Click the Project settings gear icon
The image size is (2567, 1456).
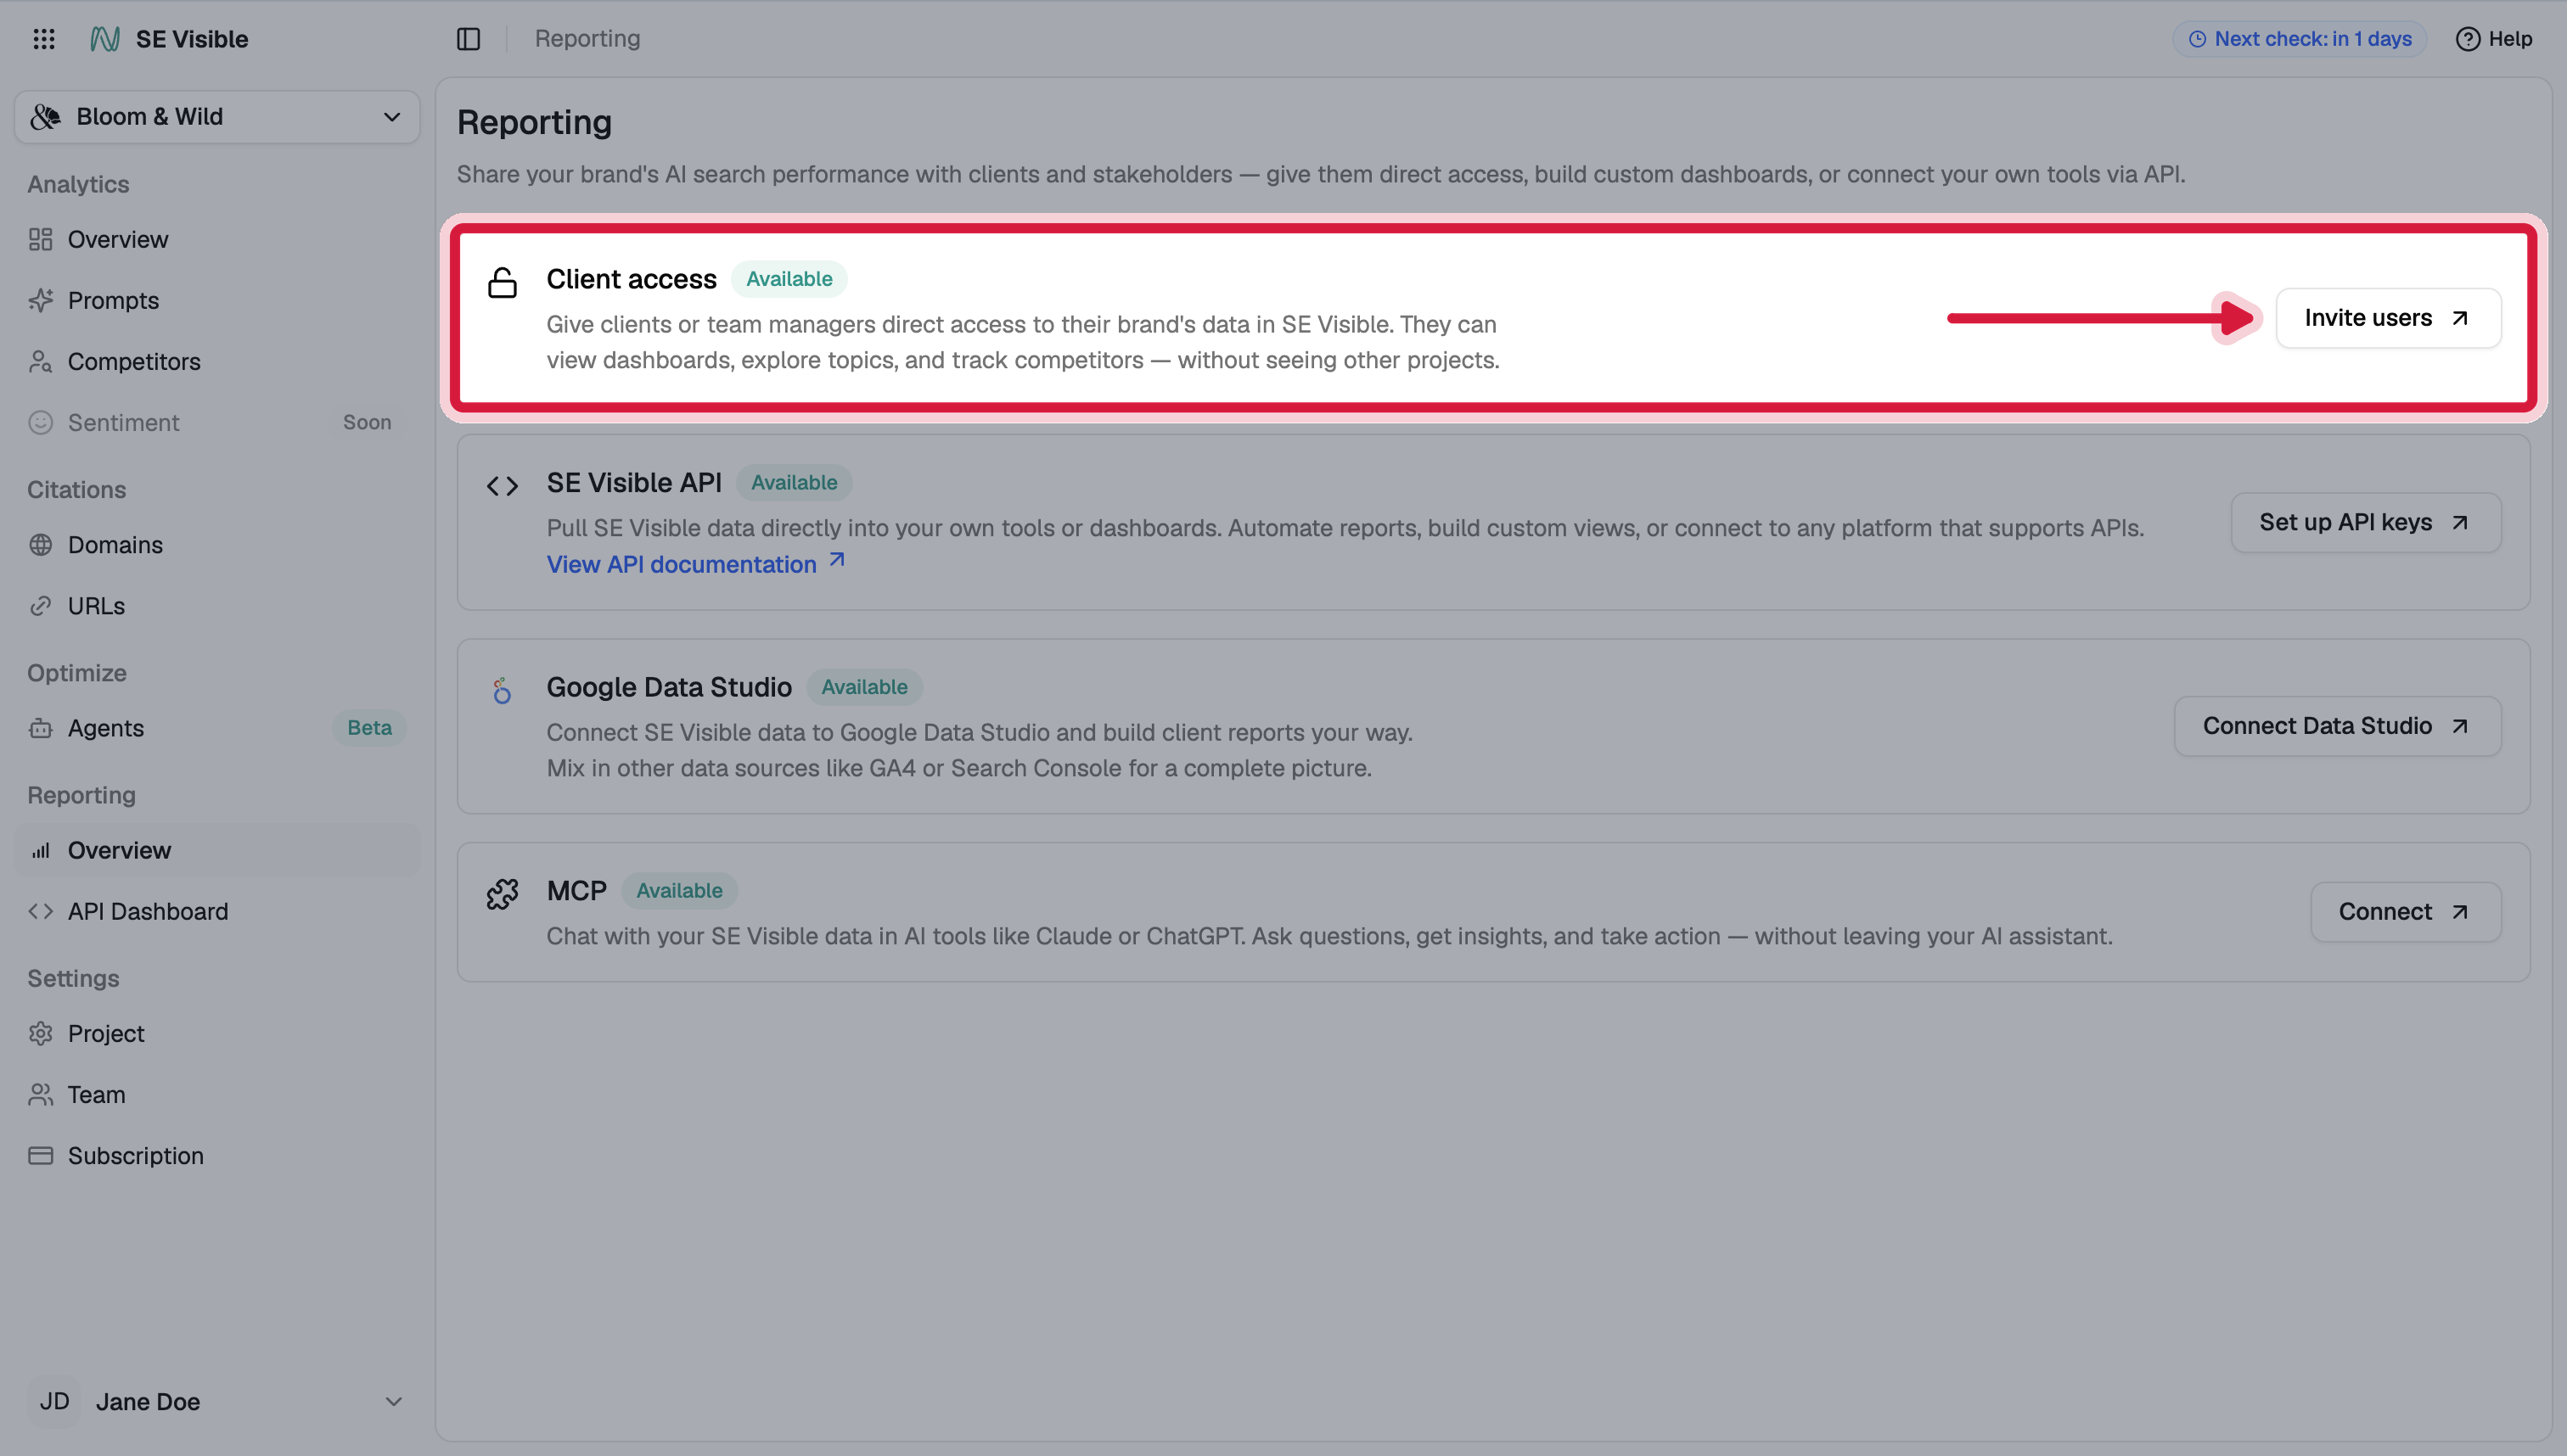point(40,1033)
